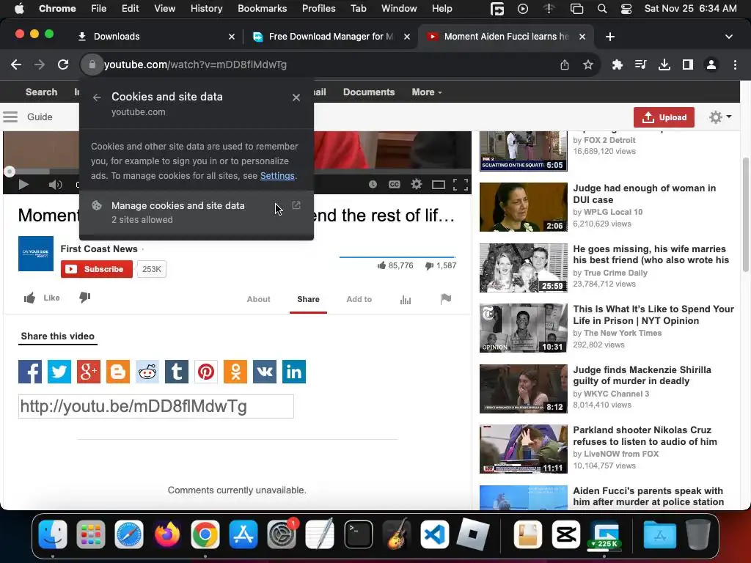Share the video on Google Plus

coord(89,372)
